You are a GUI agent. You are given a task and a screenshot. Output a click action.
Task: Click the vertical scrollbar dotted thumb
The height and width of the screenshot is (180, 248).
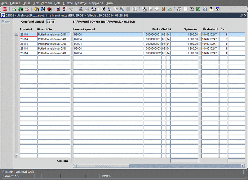16,91
